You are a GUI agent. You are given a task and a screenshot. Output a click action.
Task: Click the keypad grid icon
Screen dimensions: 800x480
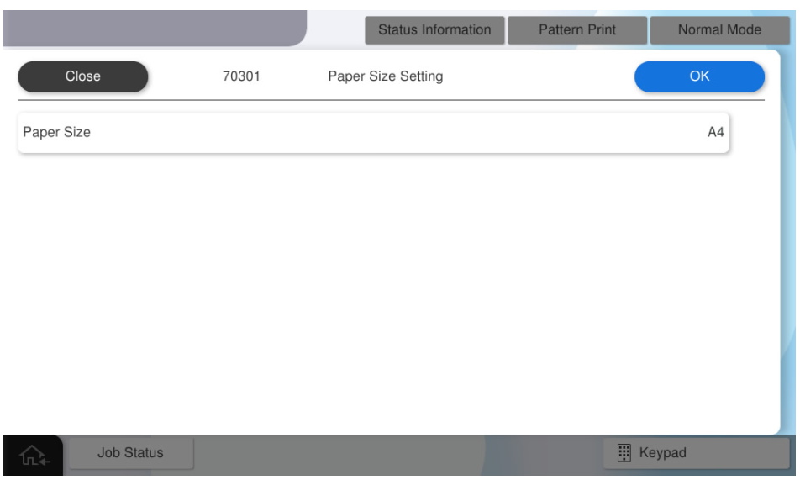(624, 453)
